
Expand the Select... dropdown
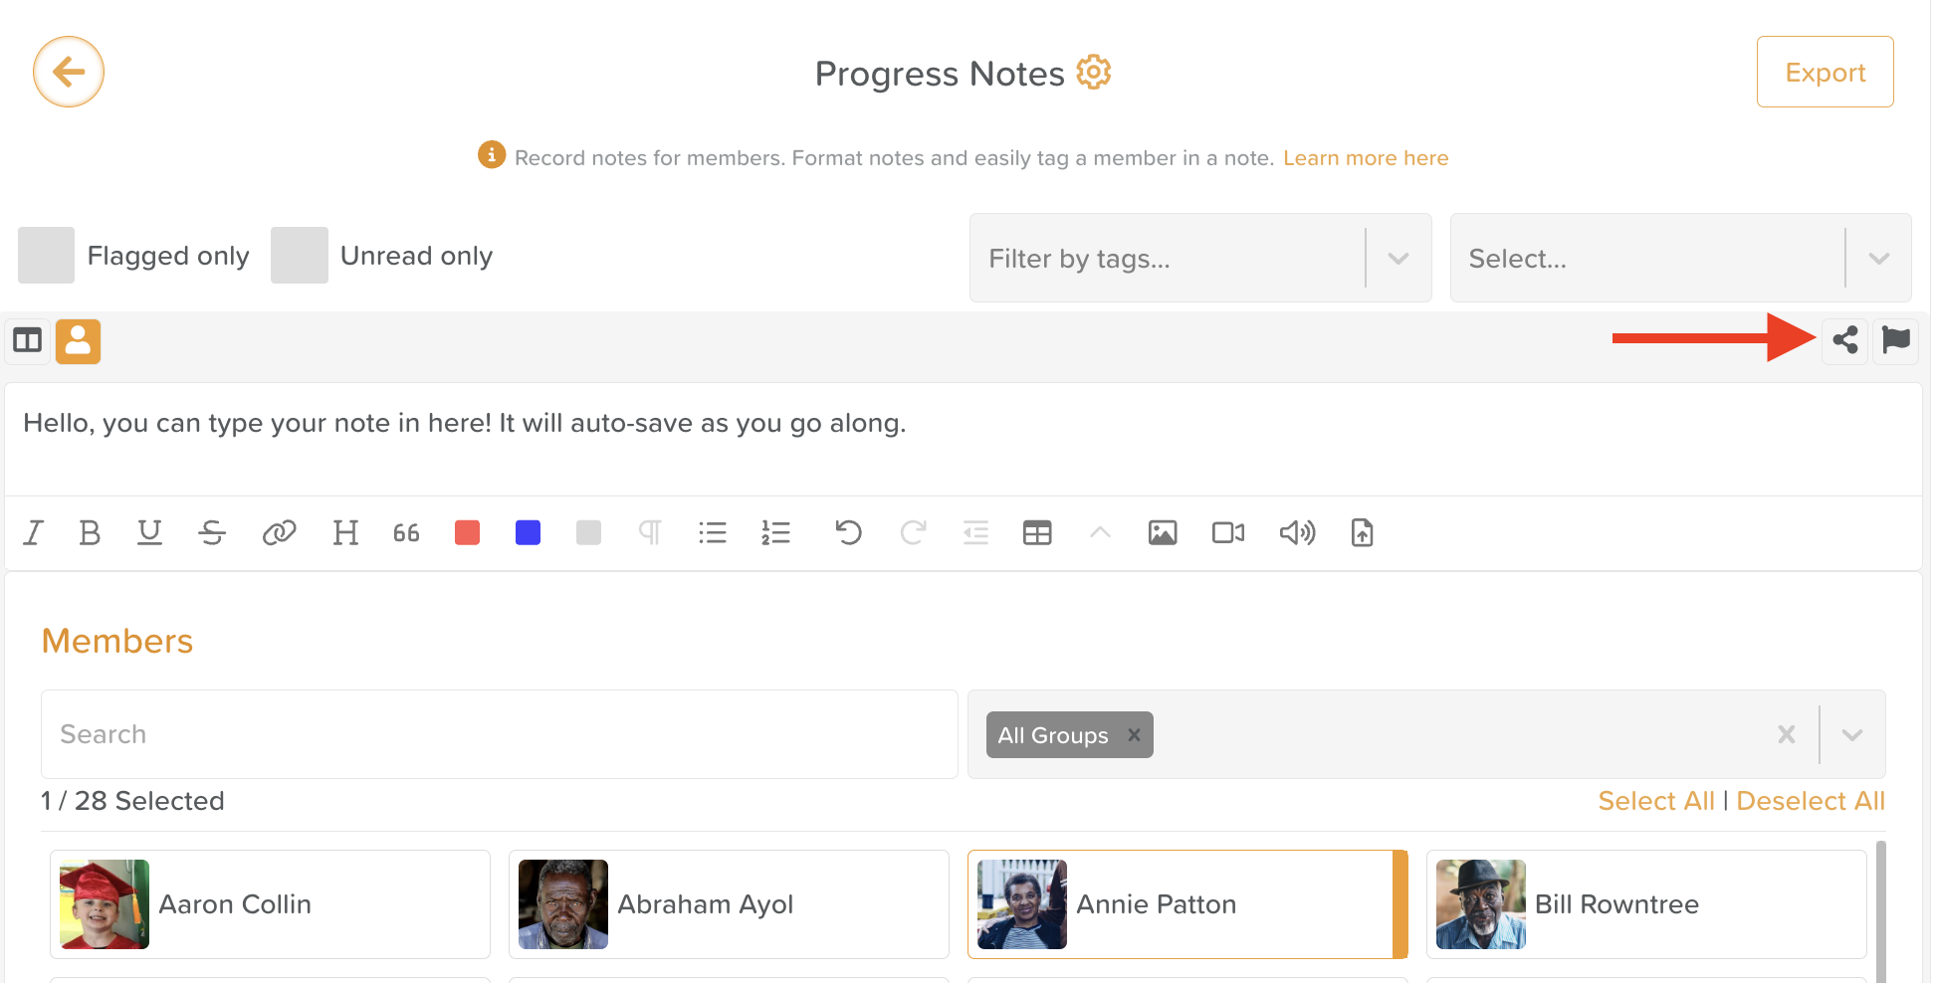point(1877,259)
